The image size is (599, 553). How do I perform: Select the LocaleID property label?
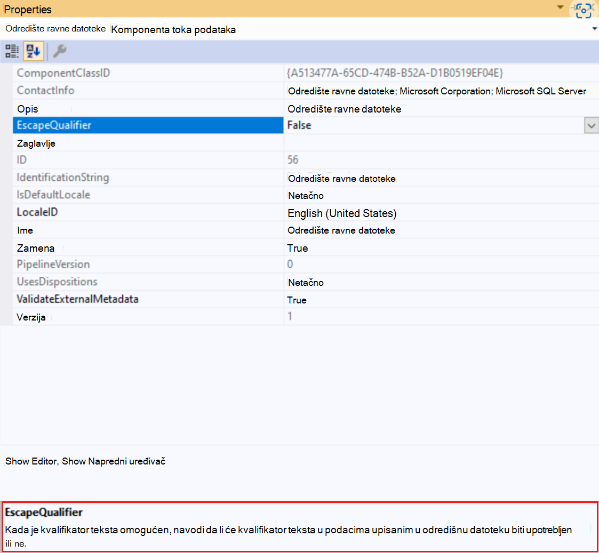pyautogui.click(x=37, y=212)
